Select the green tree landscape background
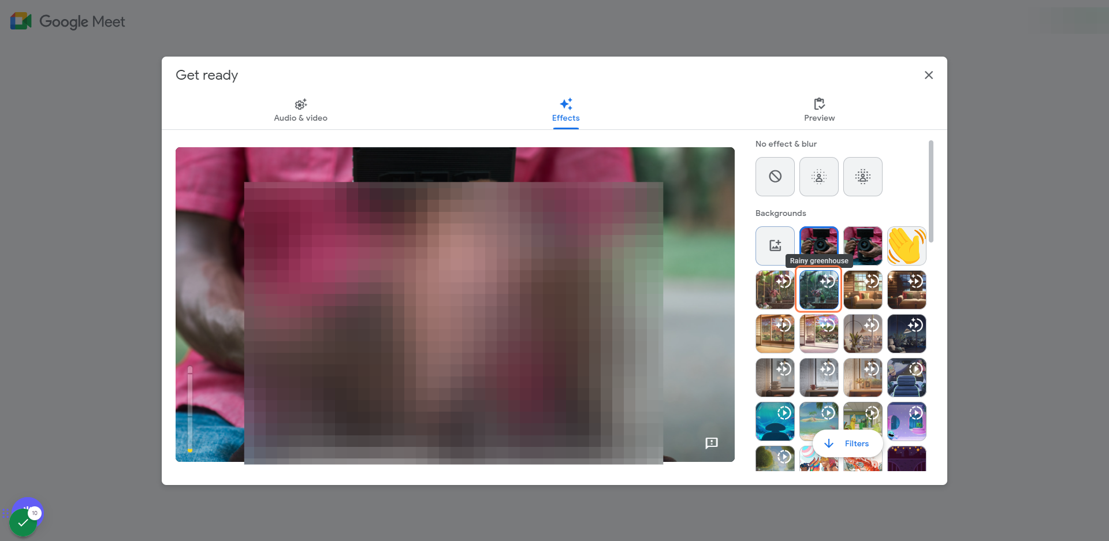Viewport: 1109px width, 541px height. 775,458
